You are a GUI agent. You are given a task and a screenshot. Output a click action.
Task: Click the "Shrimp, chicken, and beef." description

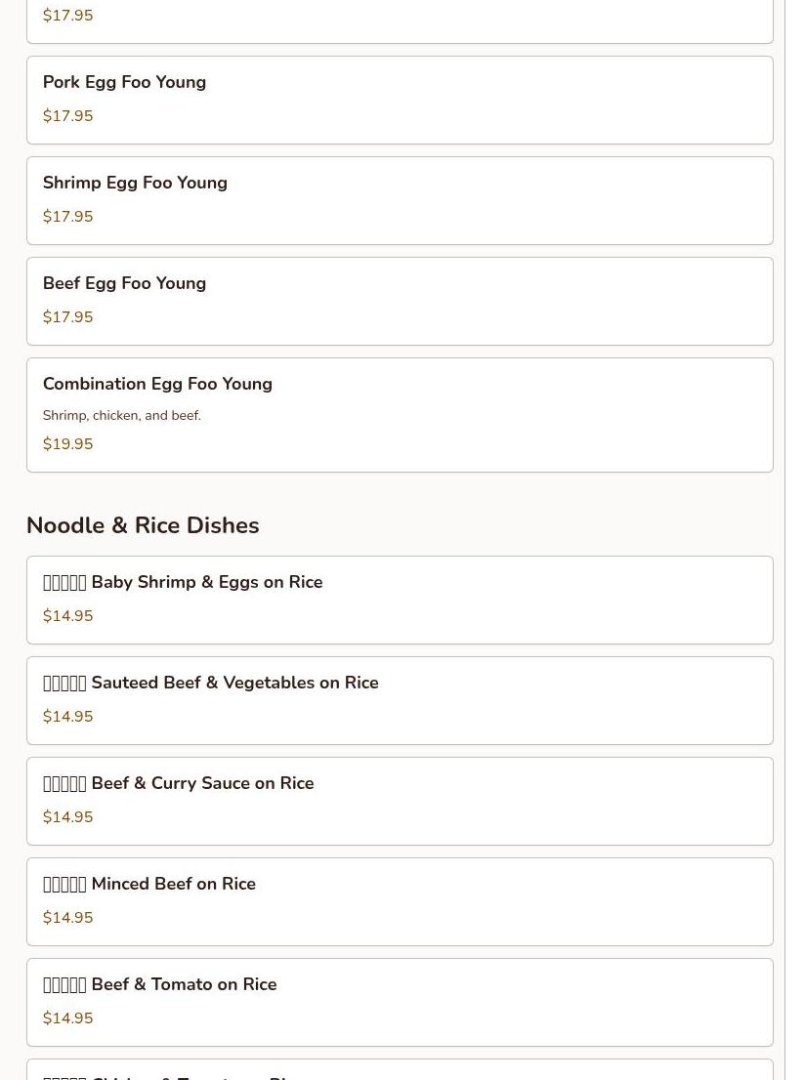(x=122, y=416)
